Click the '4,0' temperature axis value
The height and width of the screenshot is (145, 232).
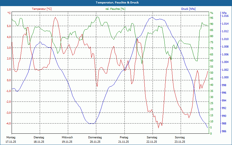coord(9,37)
